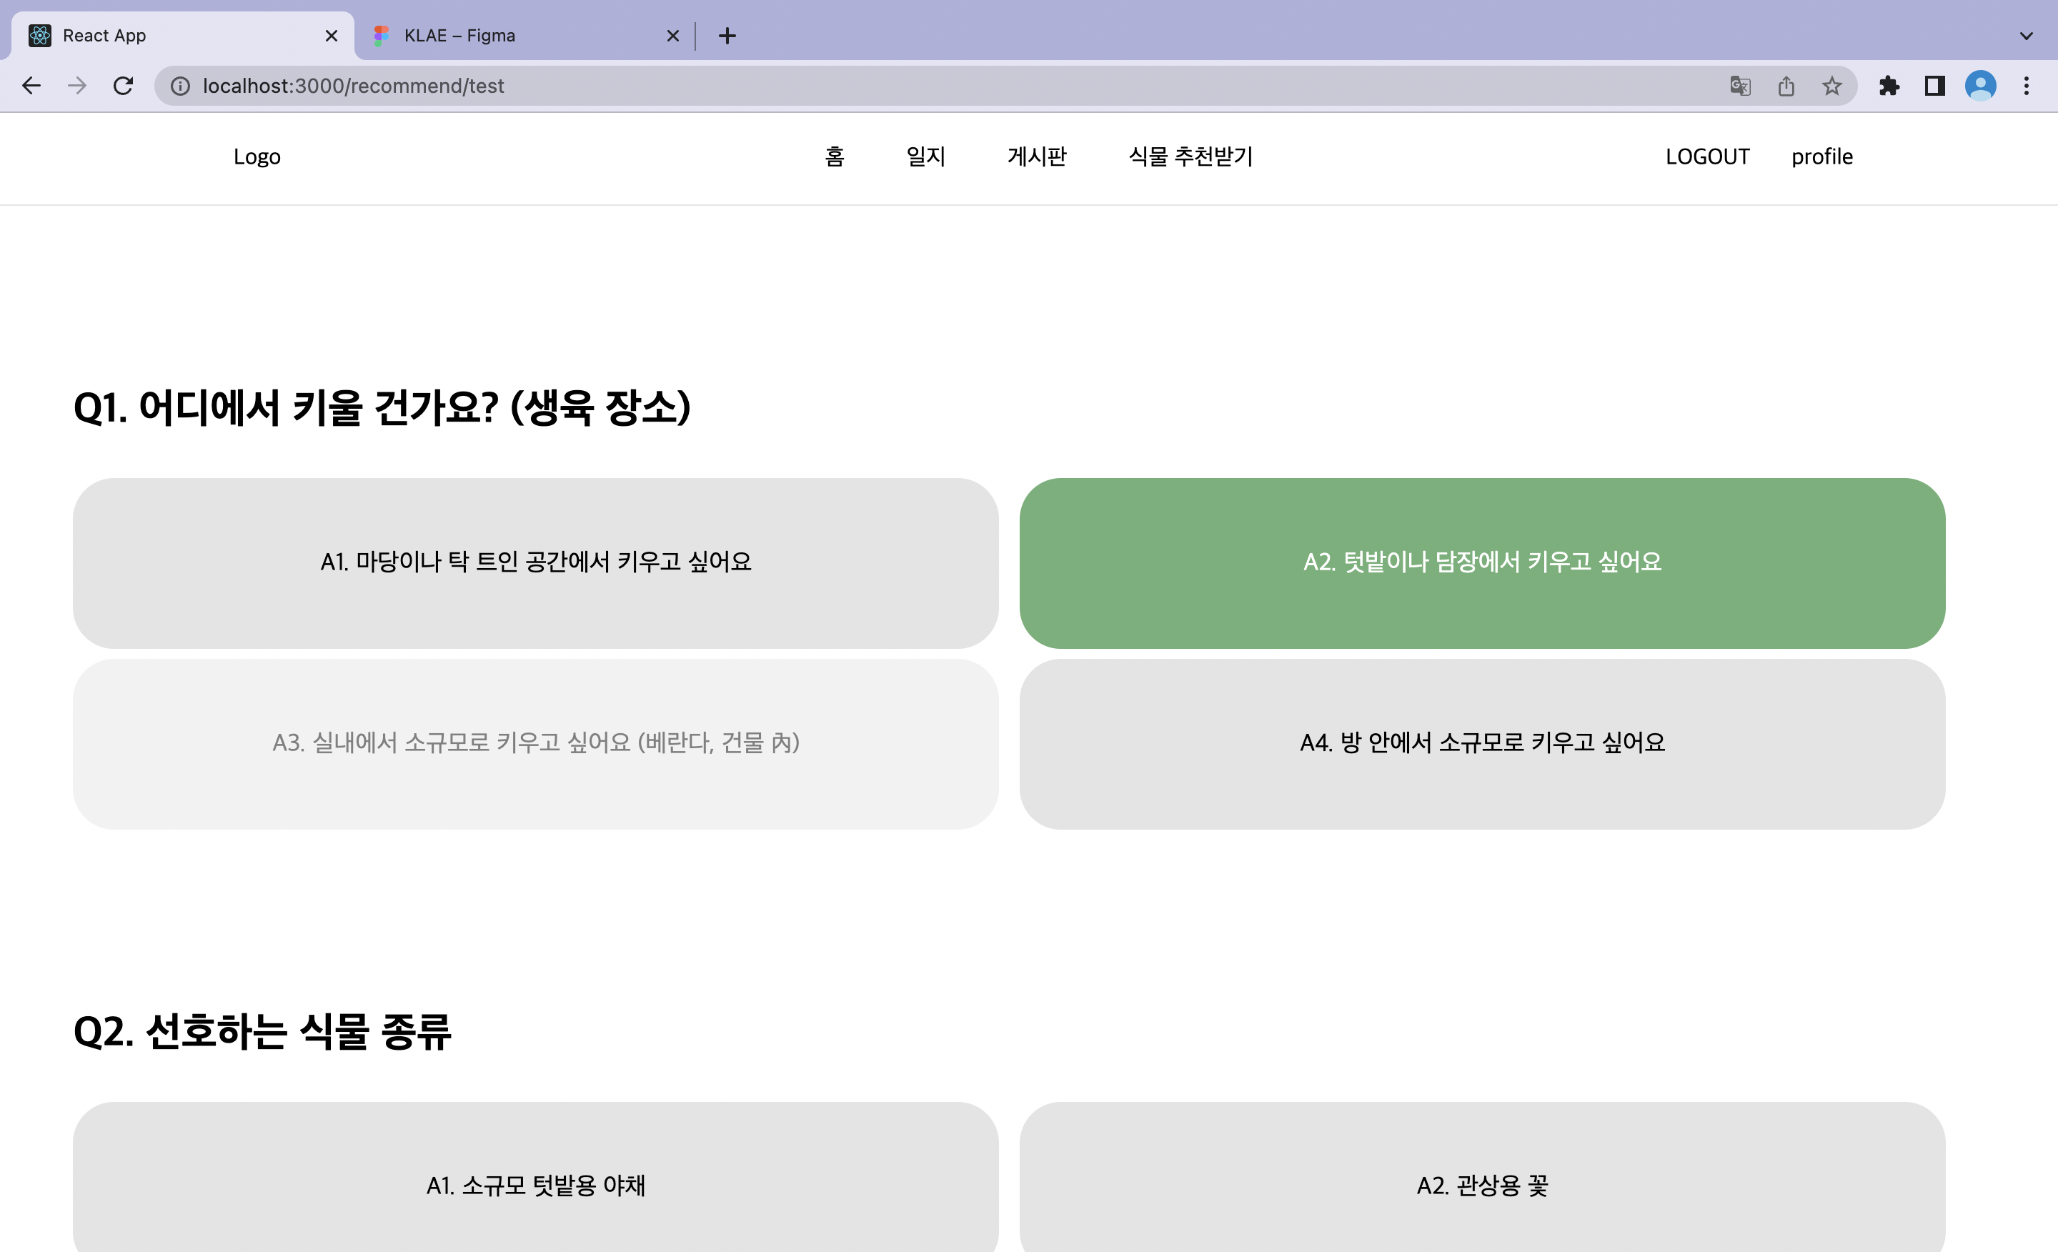Open the 게시판 menu item

click(1037, 156)
